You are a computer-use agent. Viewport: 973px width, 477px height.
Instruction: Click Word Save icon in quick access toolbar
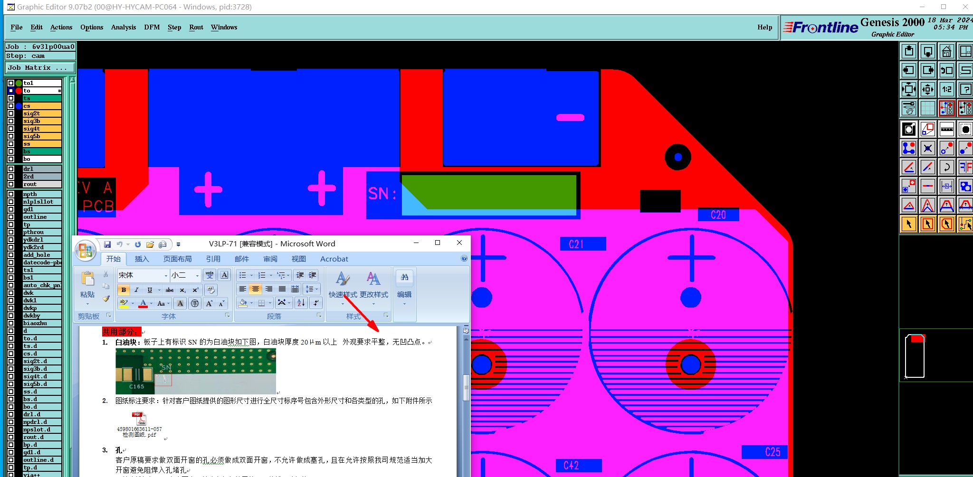(107, 244)
